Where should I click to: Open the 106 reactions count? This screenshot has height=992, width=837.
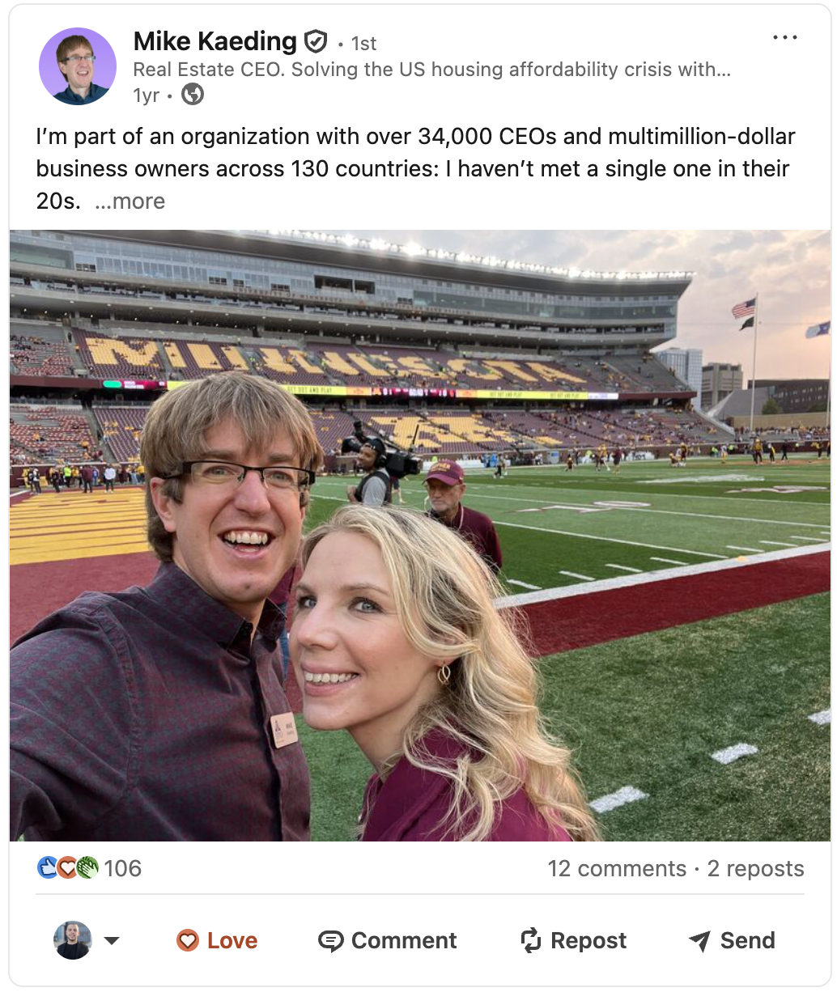coord(123,869)
